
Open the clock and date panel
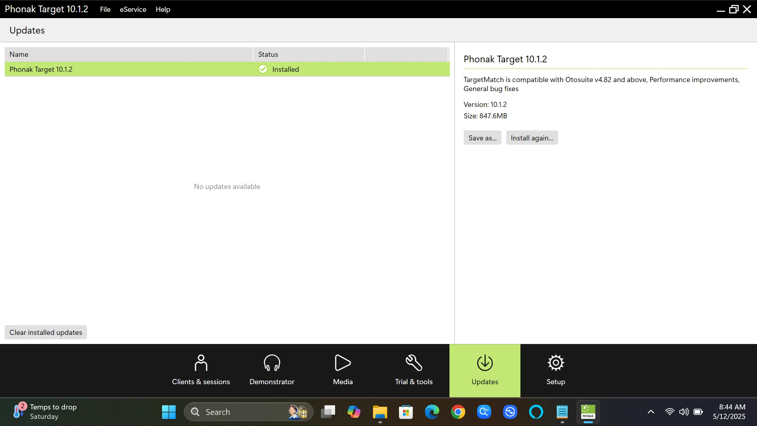coord(729,412)
